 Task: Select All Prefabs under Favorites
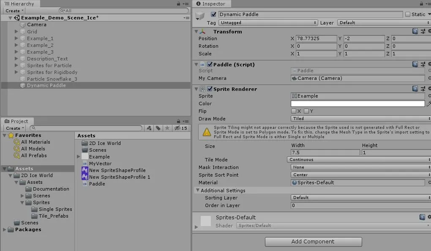point(34,156)
